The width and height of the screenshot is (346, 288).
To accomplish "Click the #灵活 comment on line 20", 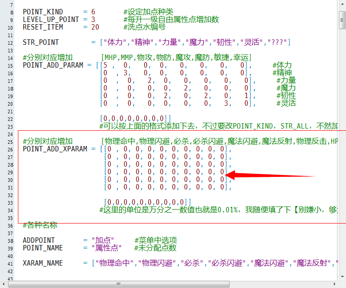I will (286, 103).
